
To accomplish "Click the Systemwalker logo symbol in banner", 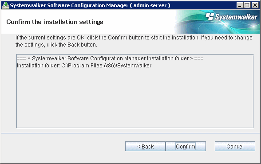I will pos(210,16).
